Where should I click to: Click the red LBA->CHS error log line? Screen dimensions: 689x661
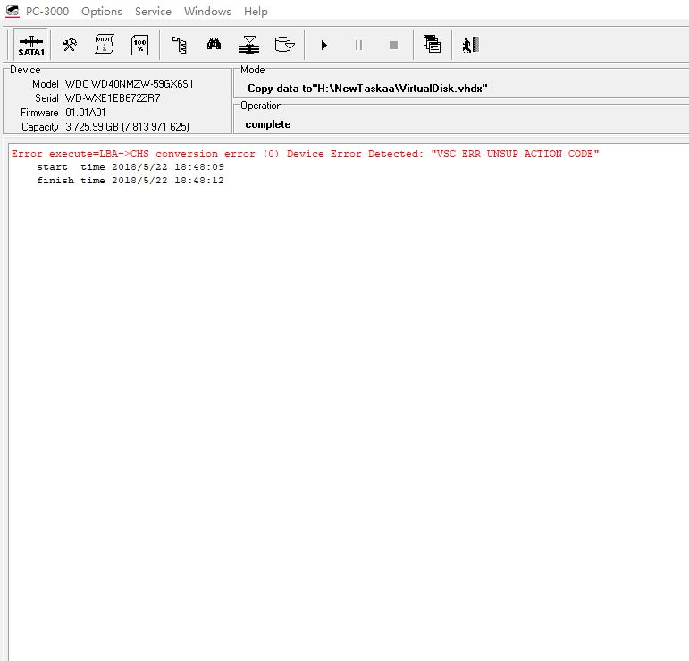tap(305, 154)
